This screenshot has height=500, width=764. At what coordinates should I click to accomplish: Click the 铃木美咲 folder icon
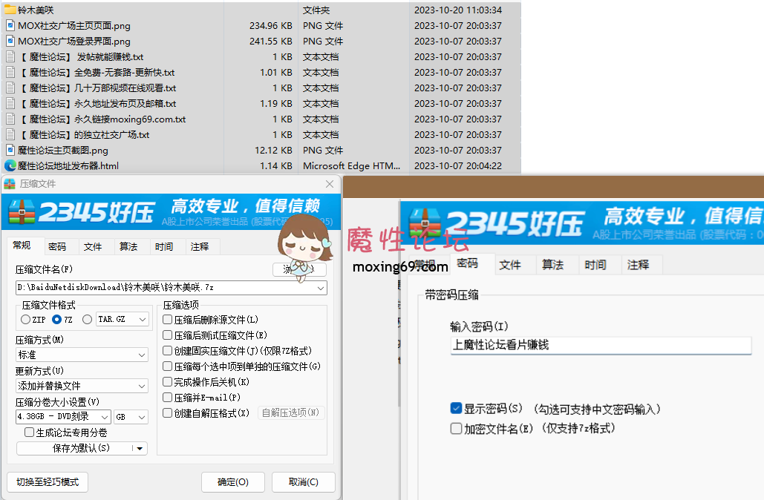(x=10, y=10)
